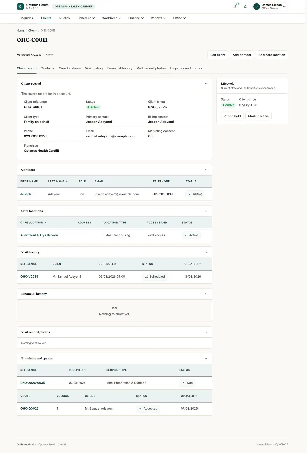Expand the Workforce menu
Viewport: 307px width, 453px height.
112,18
